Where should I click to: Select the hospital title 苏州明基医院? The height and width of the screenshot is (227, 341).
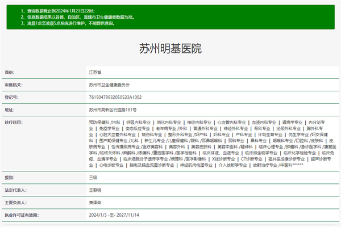point(170,48)
